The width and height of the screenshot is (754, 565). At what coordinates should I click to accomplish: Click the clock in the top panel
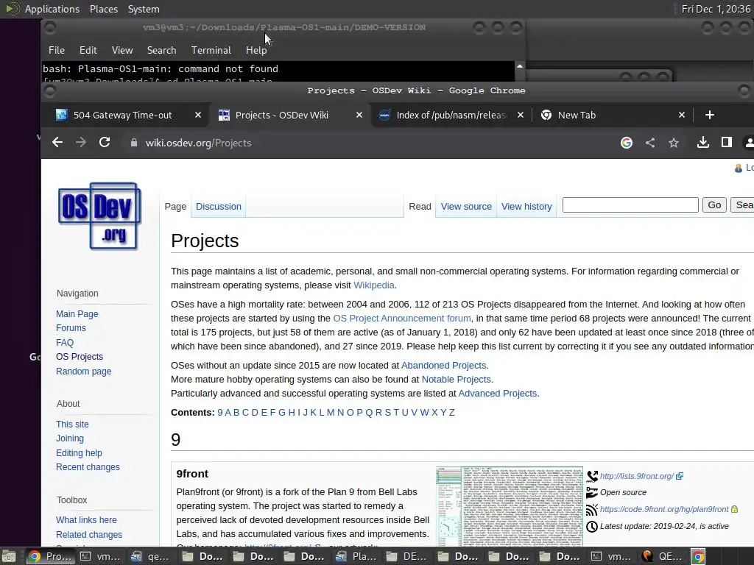tap(716, 9)
